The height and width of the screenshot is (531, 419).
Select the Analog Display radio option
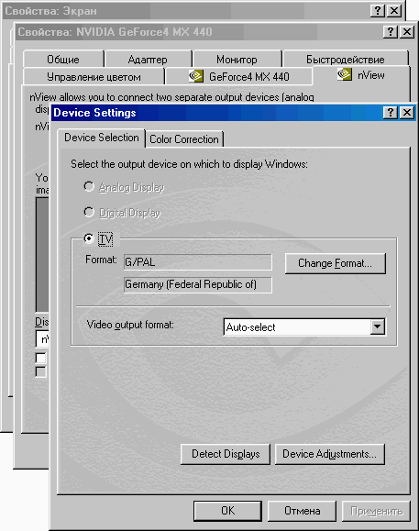[89, 186]
